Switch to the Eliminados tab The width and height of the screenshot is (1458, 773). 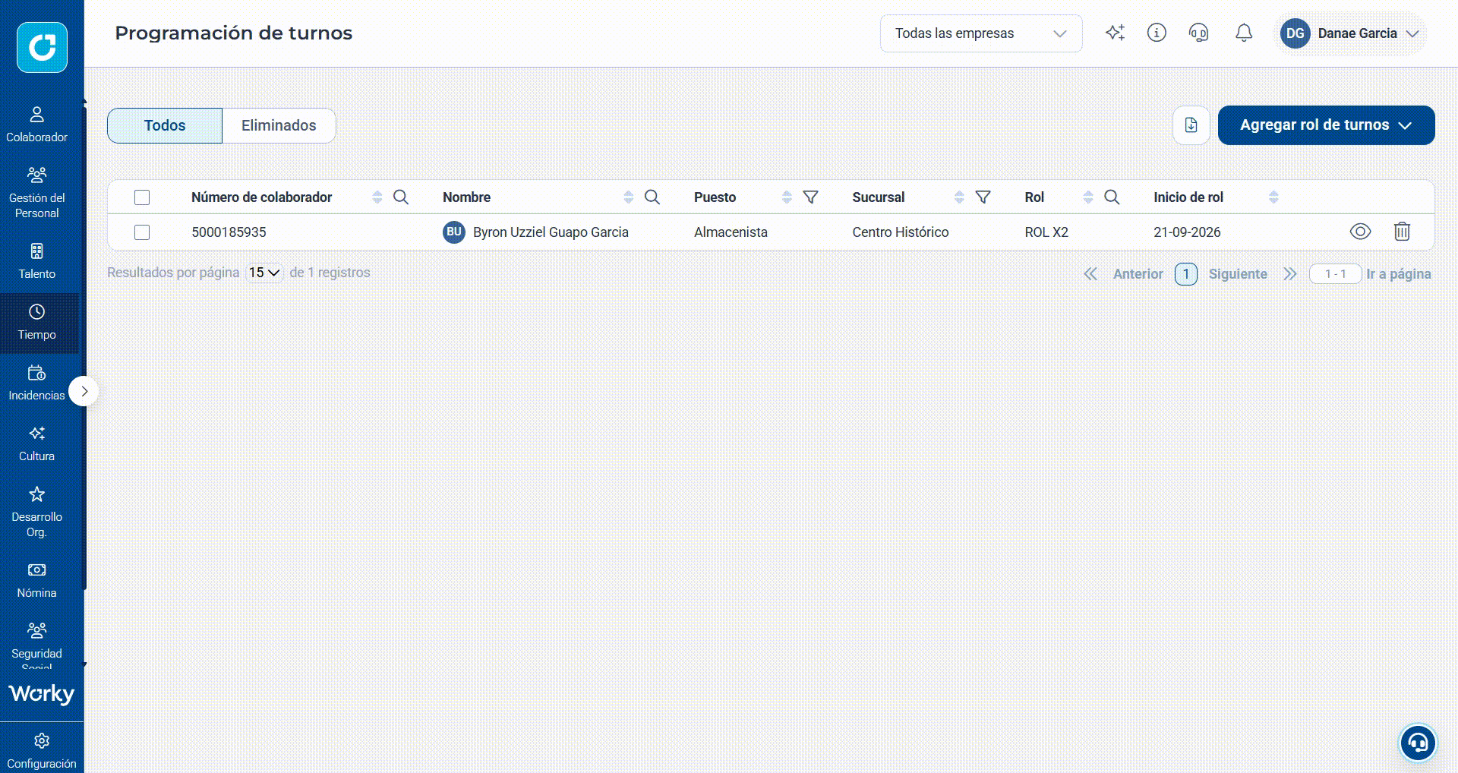279,125
